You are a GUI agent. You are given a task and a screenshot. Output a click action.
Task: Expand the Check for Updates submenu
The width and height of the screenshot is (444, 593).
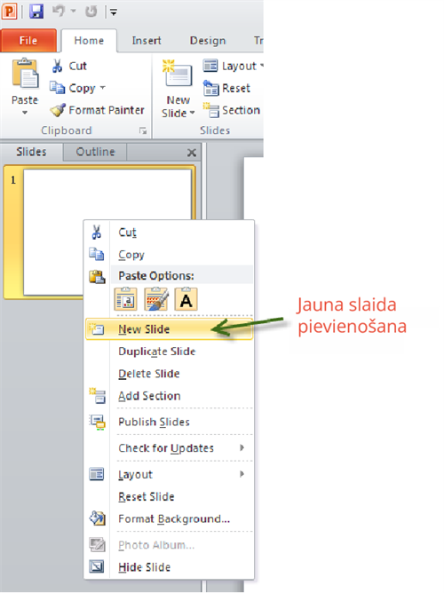point(169,448)
